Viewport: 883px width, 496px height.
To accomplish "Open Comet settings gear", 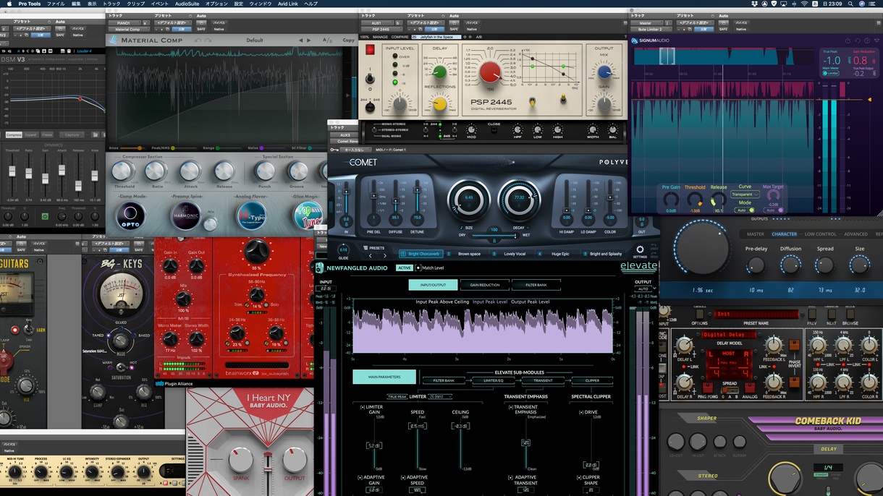I will click(640, 250).
